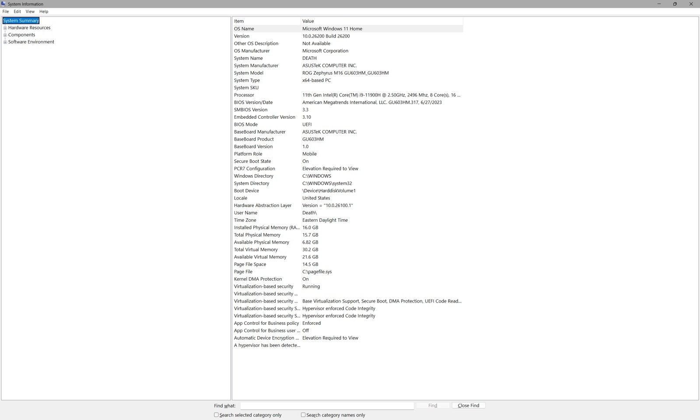Select the SMBIOS Version row
Viewport: 700px width, 420px height.
click(347, 110)
